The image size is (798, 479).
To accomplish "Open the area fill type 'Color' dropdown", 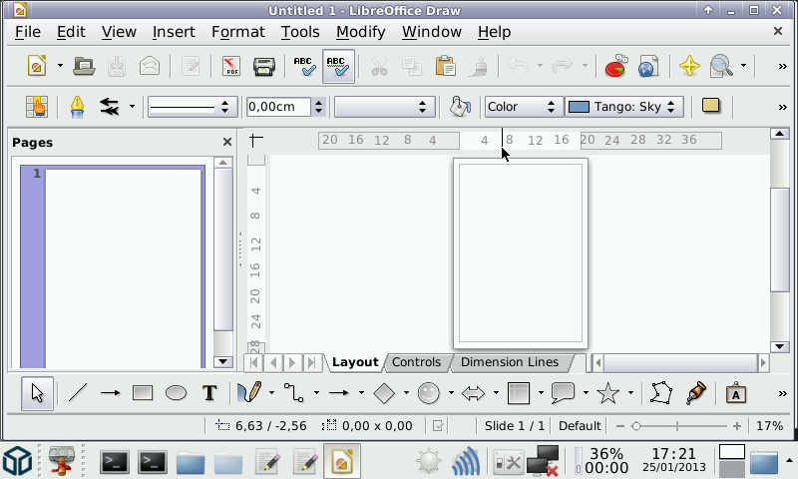I will tap(523, 107).
